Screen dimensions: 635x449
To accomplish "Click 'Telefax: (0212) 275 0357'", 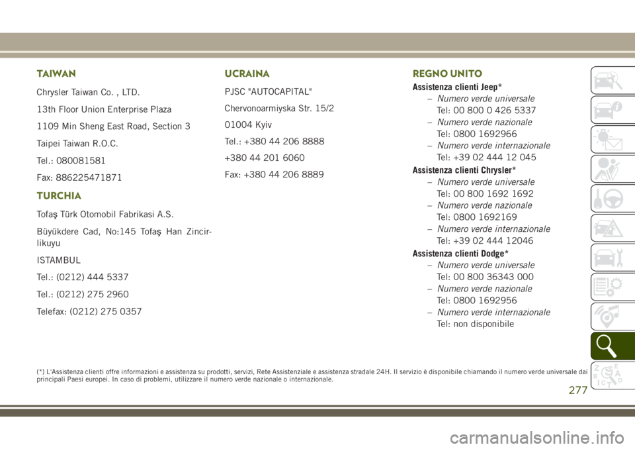I will point(89,311).
